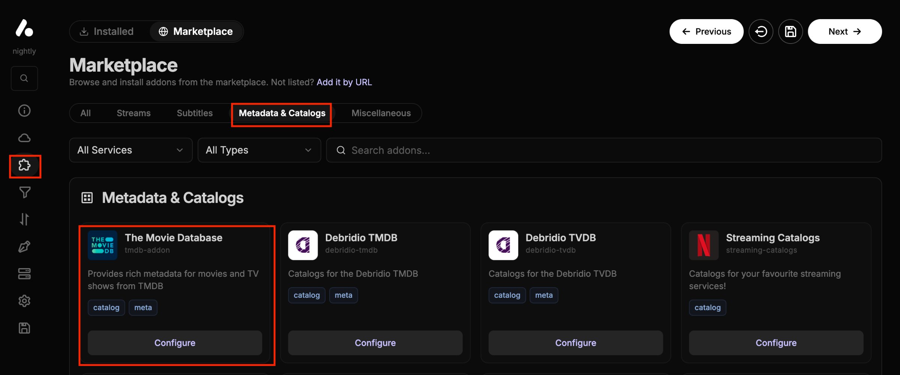Click the top save disk icon button

[790, 31]
